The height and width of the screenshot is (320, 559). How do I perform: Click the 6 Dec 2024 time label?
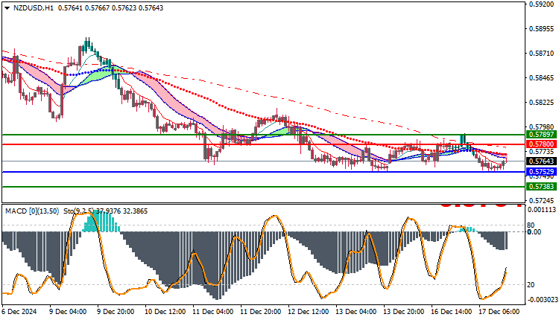pos(19,312)
